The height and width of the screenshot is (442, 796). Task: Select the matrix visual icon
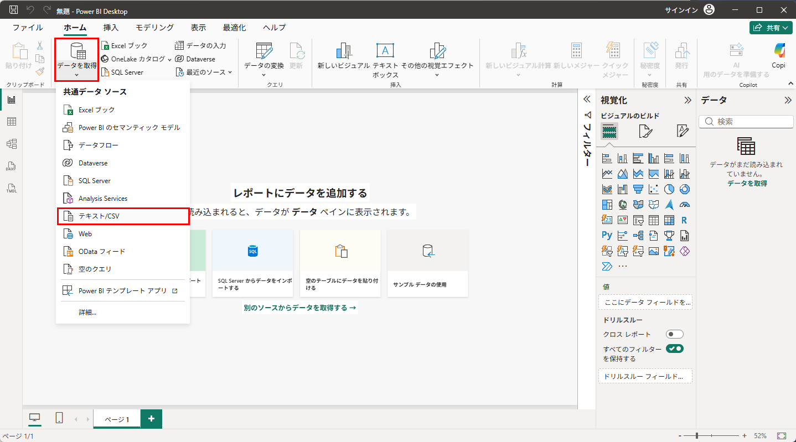point(669,220)
